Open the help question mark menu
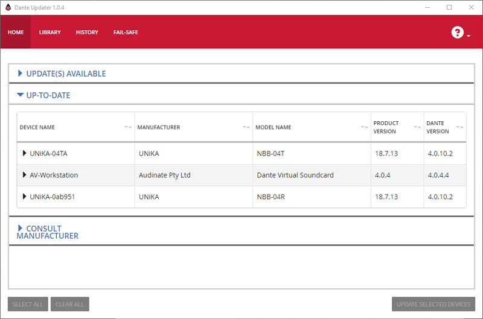 458,33
